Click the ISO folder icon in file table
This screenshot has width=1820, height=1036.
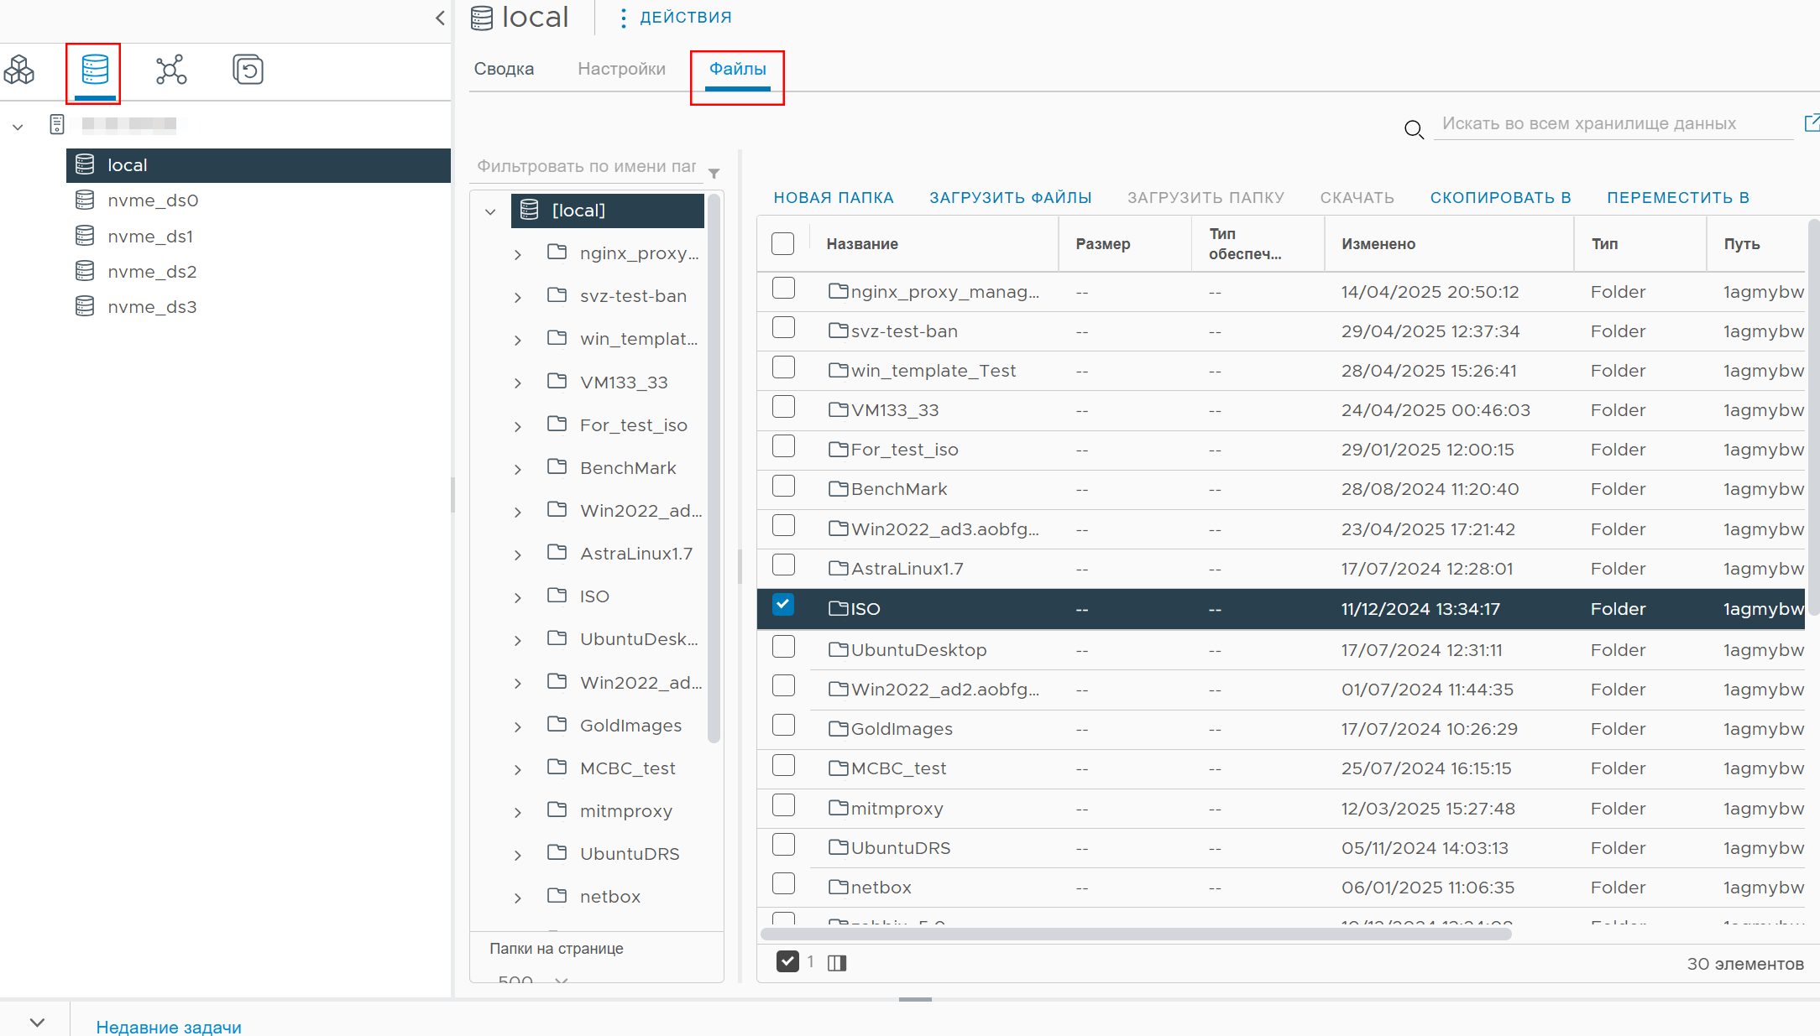click(839, 608)
